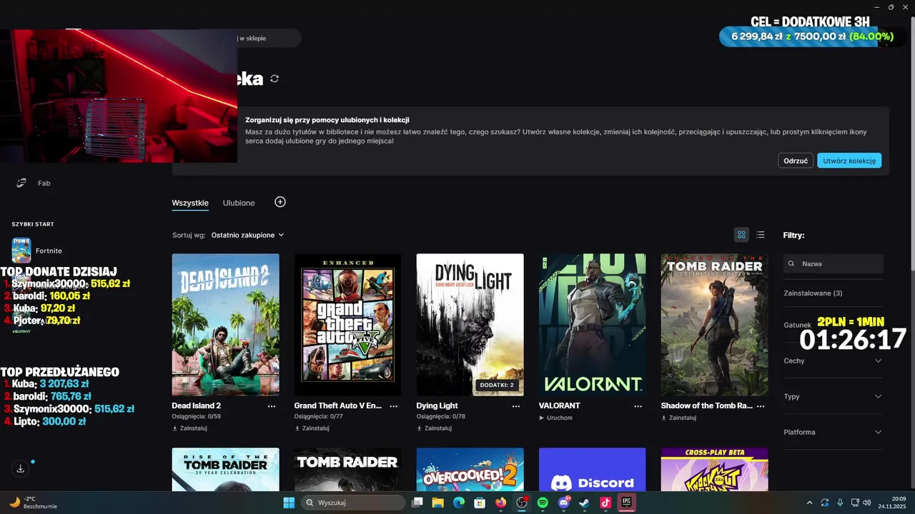Open Spotify from the taskbar
Image resolution: width=915 pixels, height=514 pixels.
(x=543, y=503)
